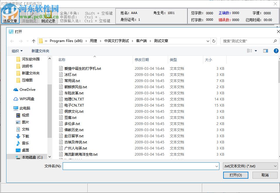Click the Help question mark icon
The height and width of the screenshot is (193, 280).
[276, 51]
